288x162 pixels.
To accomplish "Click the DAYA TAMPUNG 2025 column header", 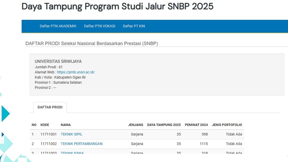I will (164, 125).
